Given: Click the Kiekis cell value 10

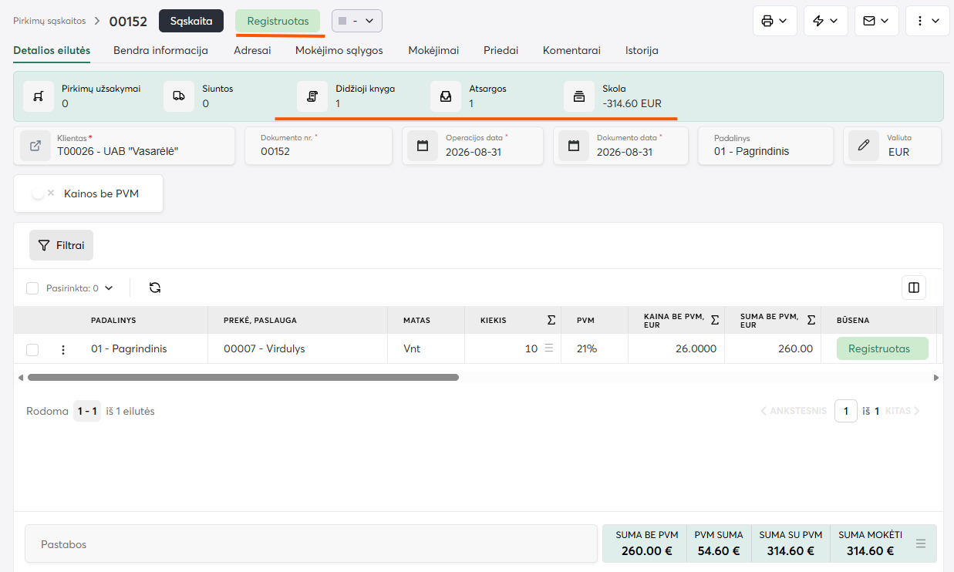Looking at the screenshot, I should pos(531,349).
